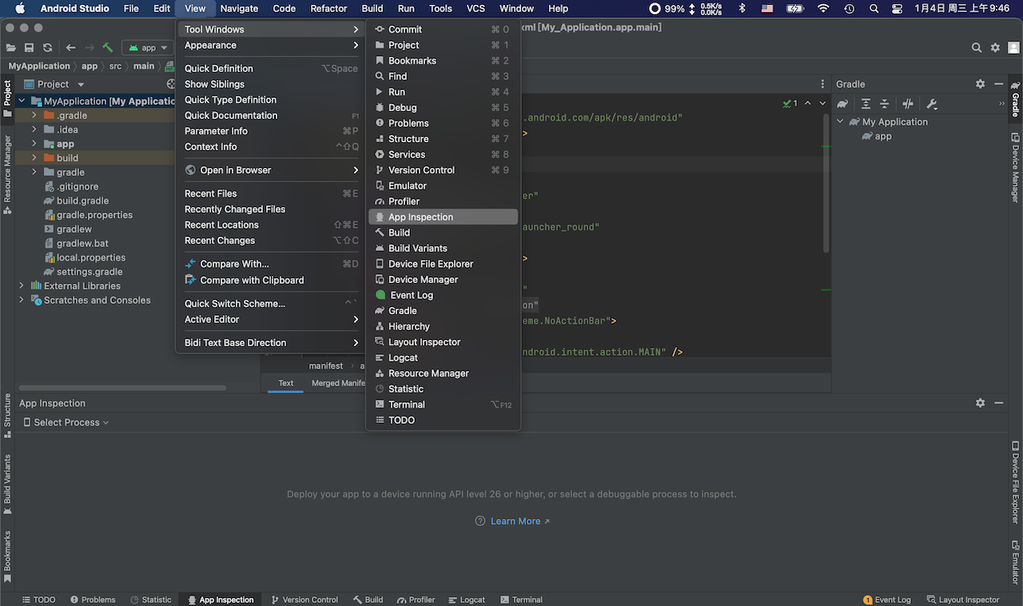Open Layout Inspector from bottom bar
The width and height of the screenshot is (1023, 606).
(x=963, y=600)
